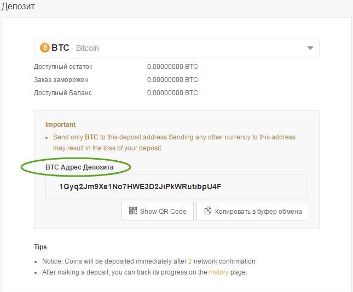Open the history page link
Viewport: 353px width, 292px height.
(x=217, y=272)
